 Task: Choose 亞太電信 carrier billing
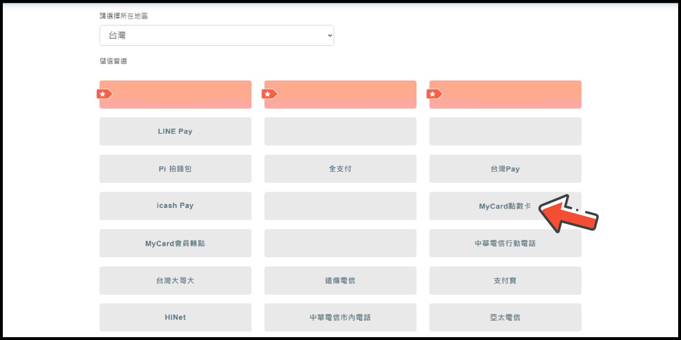point(505,317)
